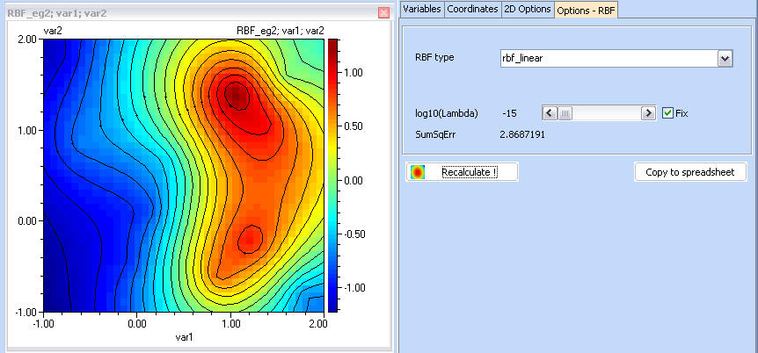Enable or disable the Fix checkbox
This screenshot has height=353, width=758.
668,113
